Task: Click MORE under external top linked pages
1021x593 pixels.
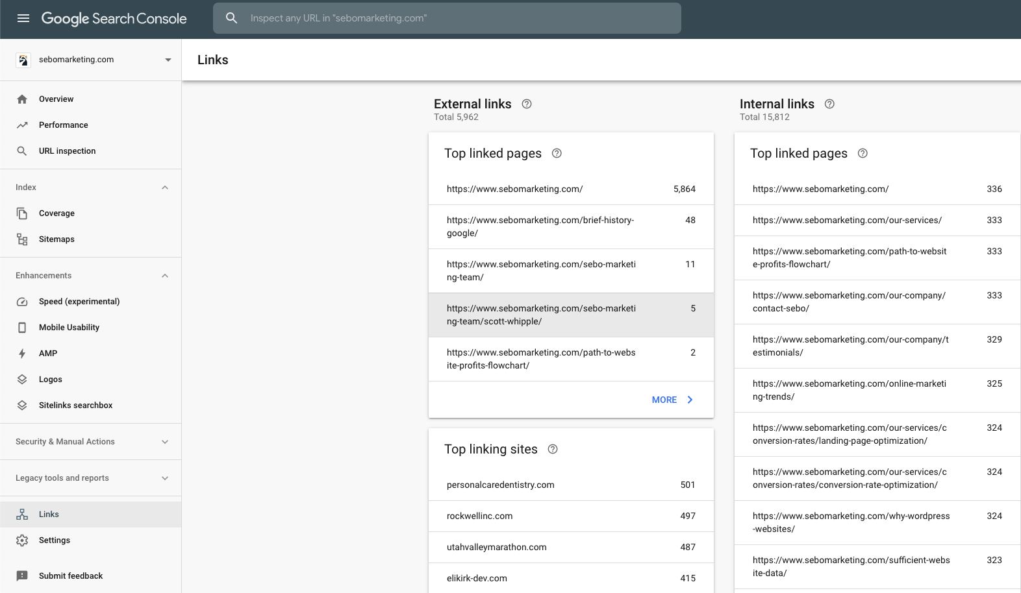Action: tap(672, 400)
